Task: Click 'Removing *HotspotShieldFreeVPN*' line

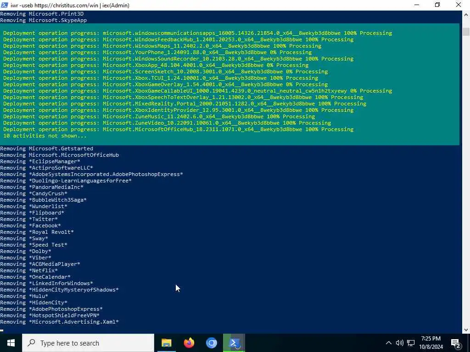Action: [x=50, y=315]
